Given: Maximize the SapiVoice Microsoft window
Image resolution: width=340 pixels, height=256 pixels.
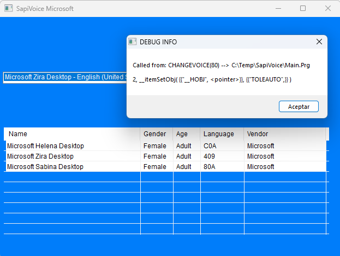Looking at the screenshot, I should (x=303, y=8).
